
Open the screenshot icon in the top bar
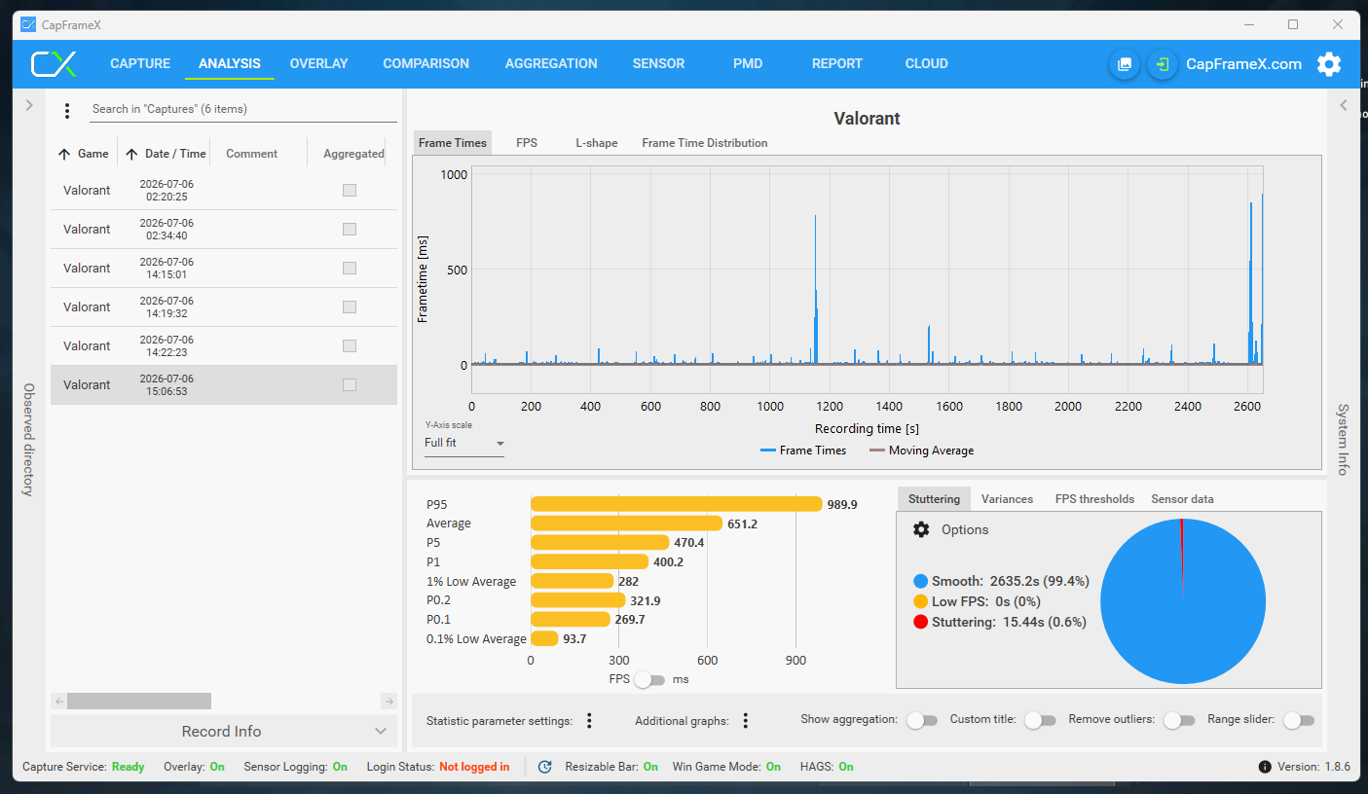(x=1125, y=64)
